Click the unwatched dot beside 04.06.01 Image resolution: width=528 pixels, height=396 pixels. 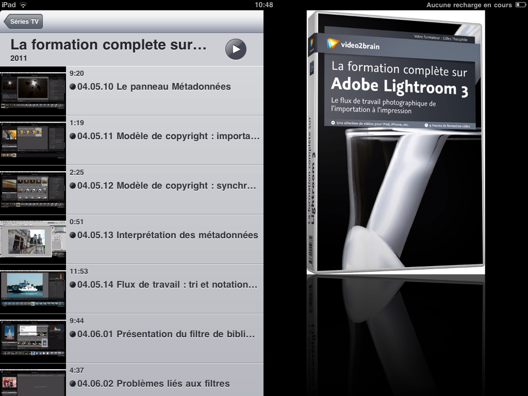pyautogui.click(x=72, y=334)
